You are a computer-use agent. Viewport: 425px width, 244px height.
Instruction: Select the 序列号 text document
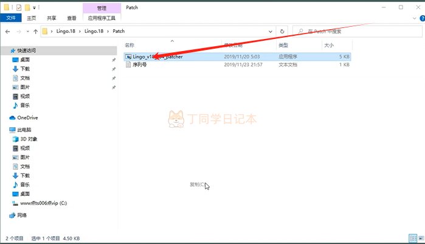[x=139, y=64]
